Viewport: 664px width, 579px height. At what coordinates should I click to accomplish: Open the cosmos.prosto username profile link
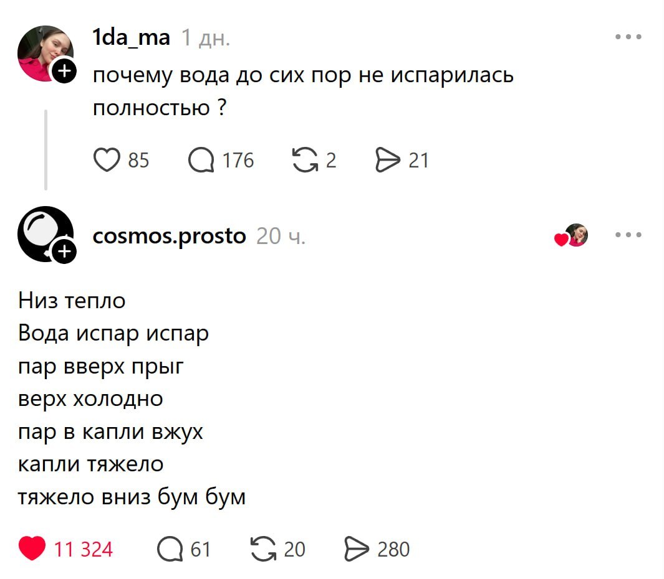point(169,236)
